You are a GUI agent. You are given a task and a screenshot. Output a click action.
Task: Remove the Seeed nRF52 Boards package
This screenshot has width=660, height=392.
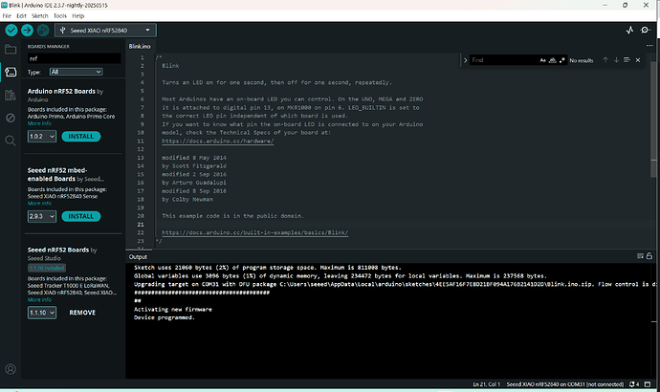(82, 313)
